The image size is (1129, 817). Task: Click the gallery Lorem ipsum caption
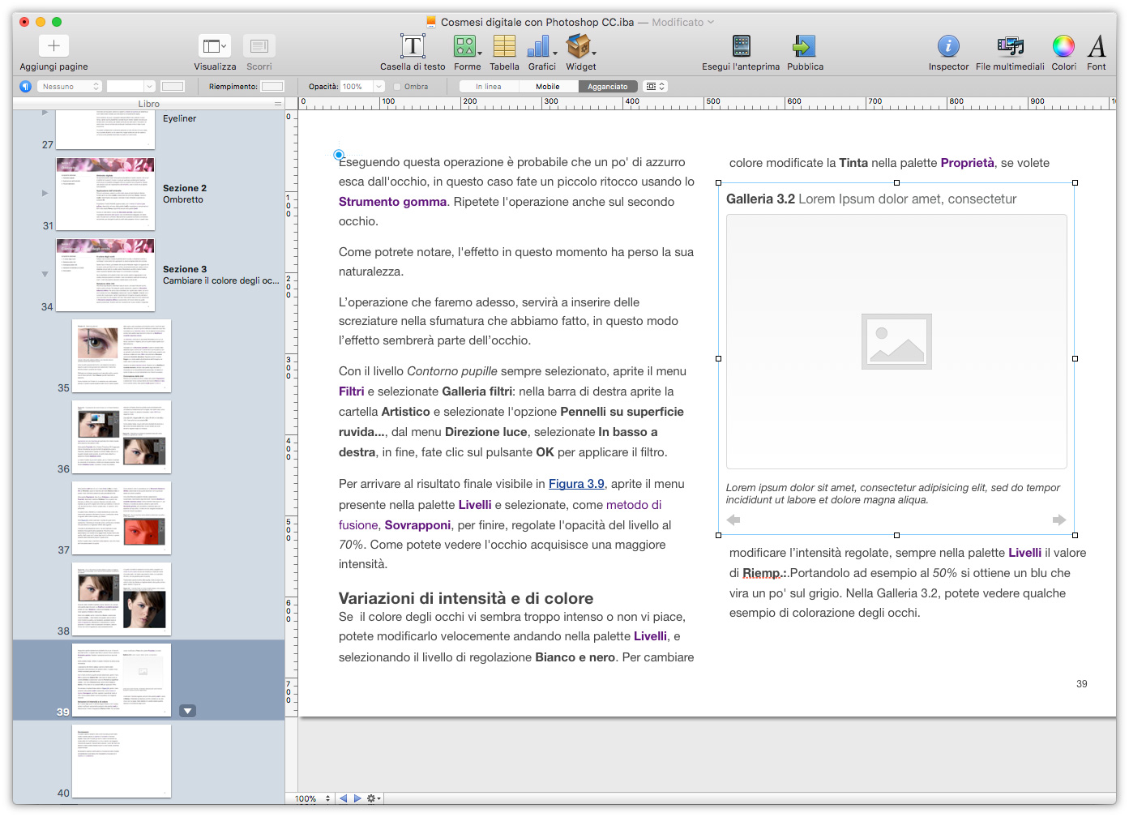point(892,494)
